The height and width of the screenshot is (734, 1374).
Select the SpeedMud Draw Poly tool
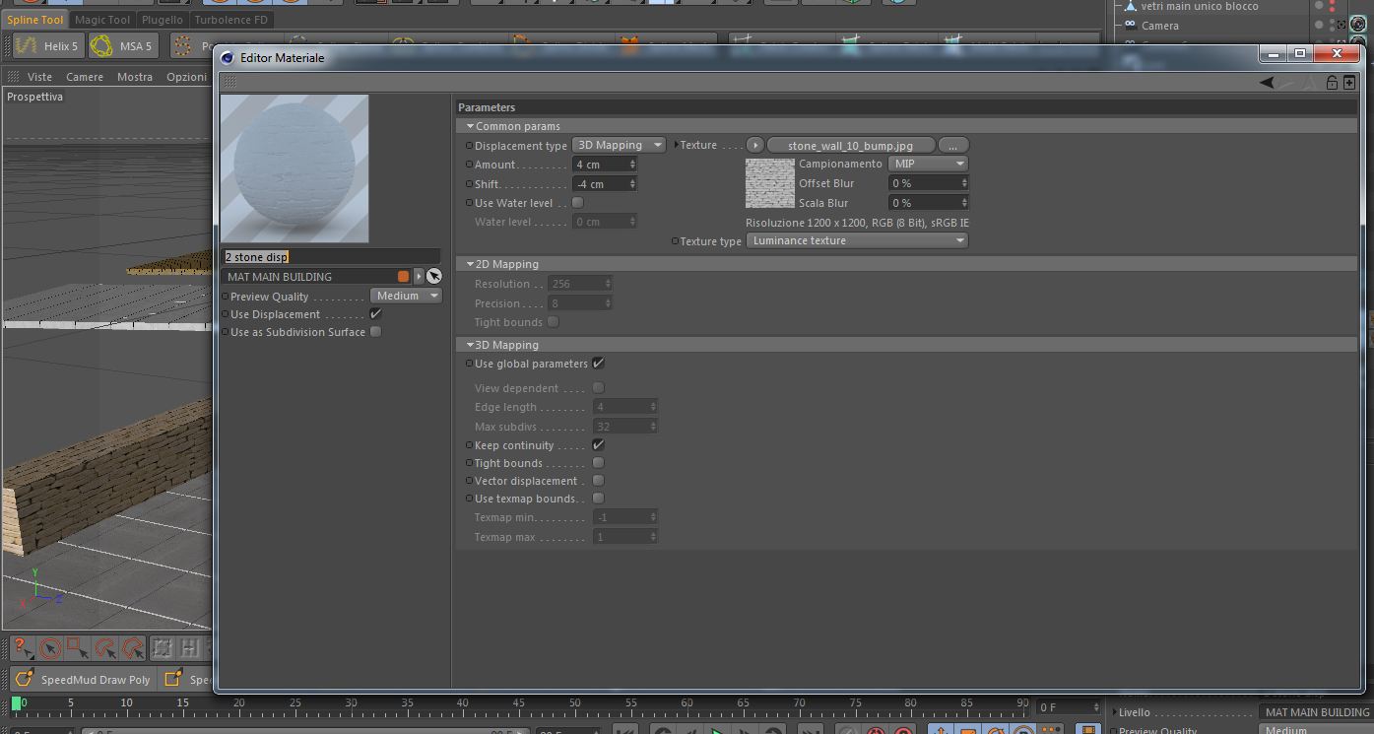coord(84,679)
